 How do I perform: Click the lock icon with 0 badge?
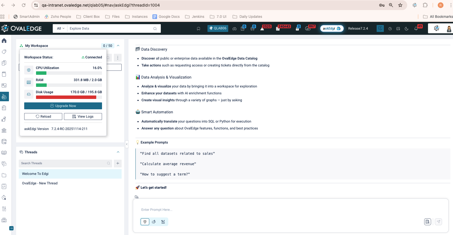point(297,28)
